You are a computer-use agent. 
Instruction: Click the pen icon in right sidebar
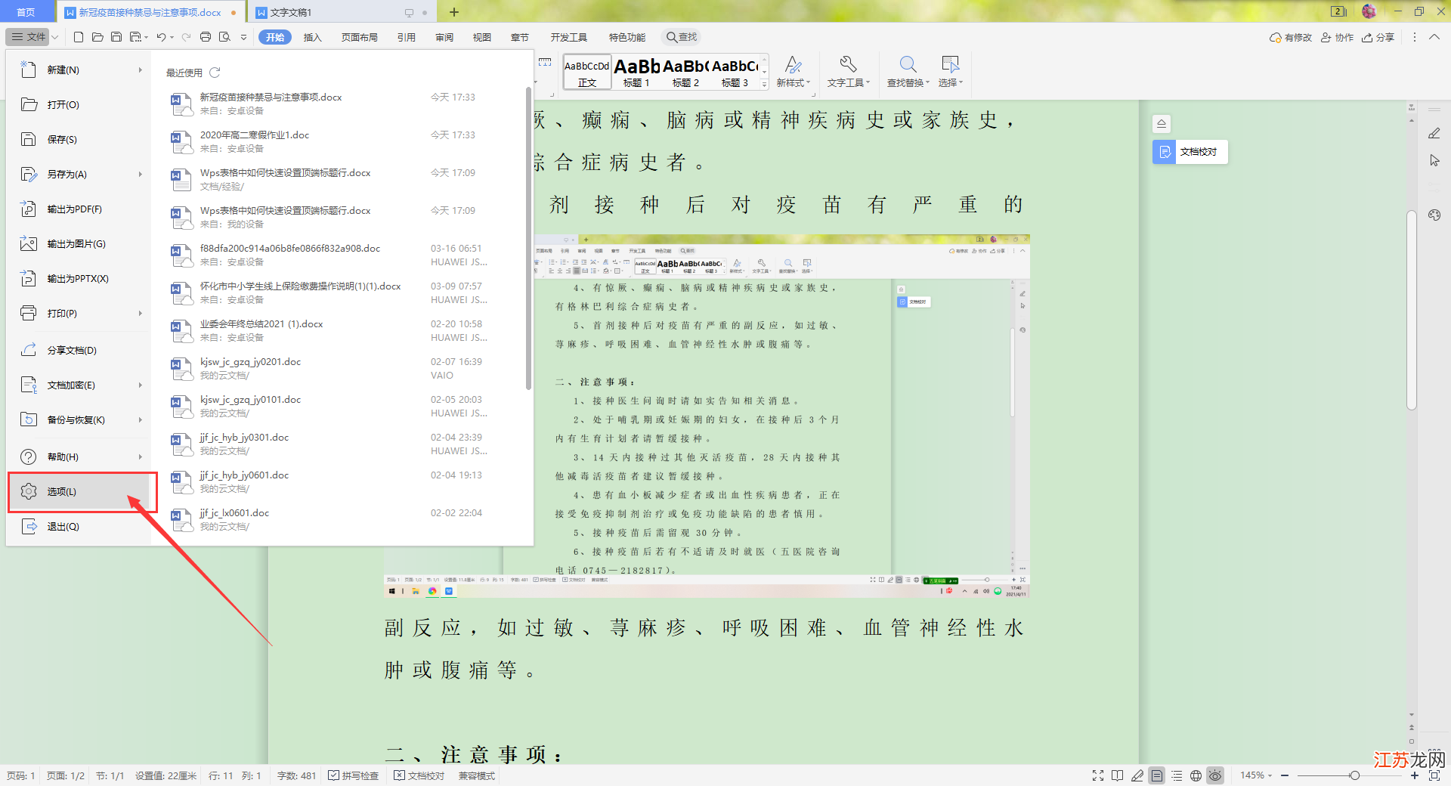[x=1434, y=133]
